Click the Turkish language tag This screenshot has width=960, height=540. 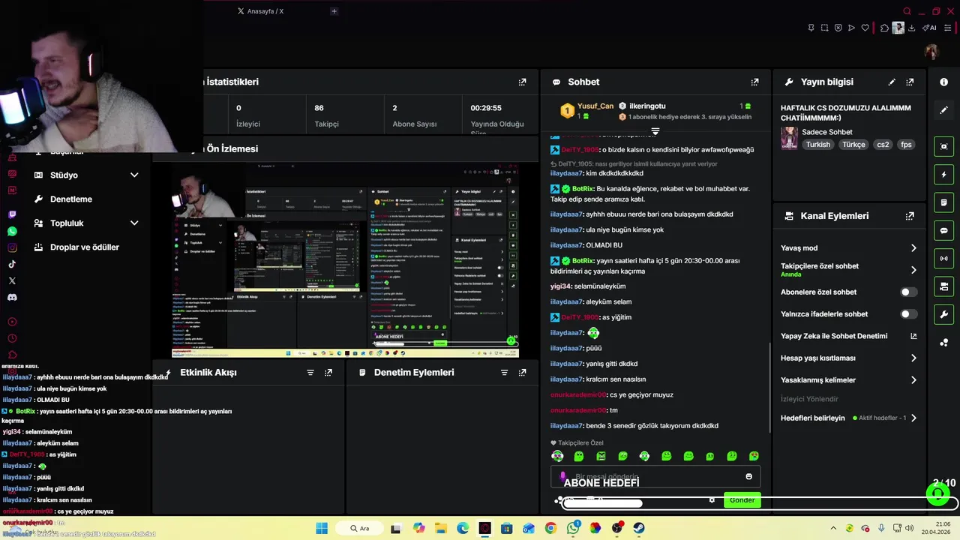tap(818, 145)
